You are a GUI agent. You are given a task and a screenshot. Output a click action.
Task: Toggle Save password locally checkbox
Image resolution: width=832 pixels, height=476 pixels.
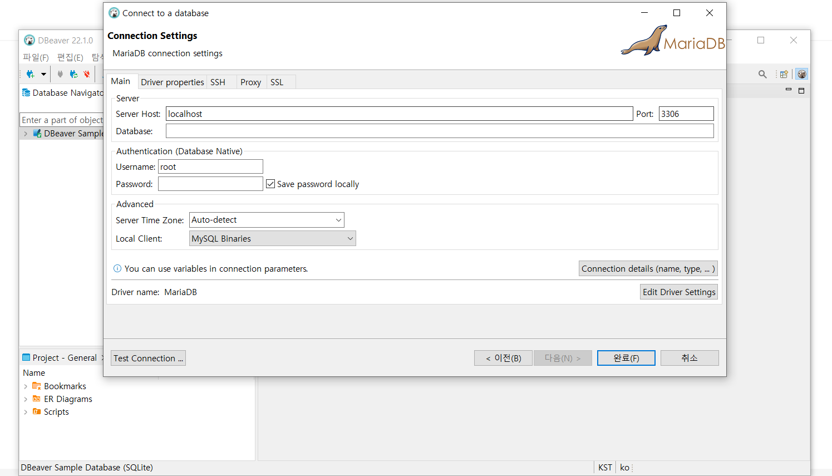(x=270, y=184)
